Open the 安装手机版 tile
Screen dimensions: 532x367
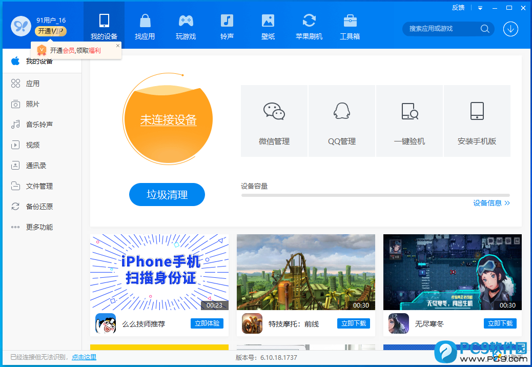click(x=477, y=121)
